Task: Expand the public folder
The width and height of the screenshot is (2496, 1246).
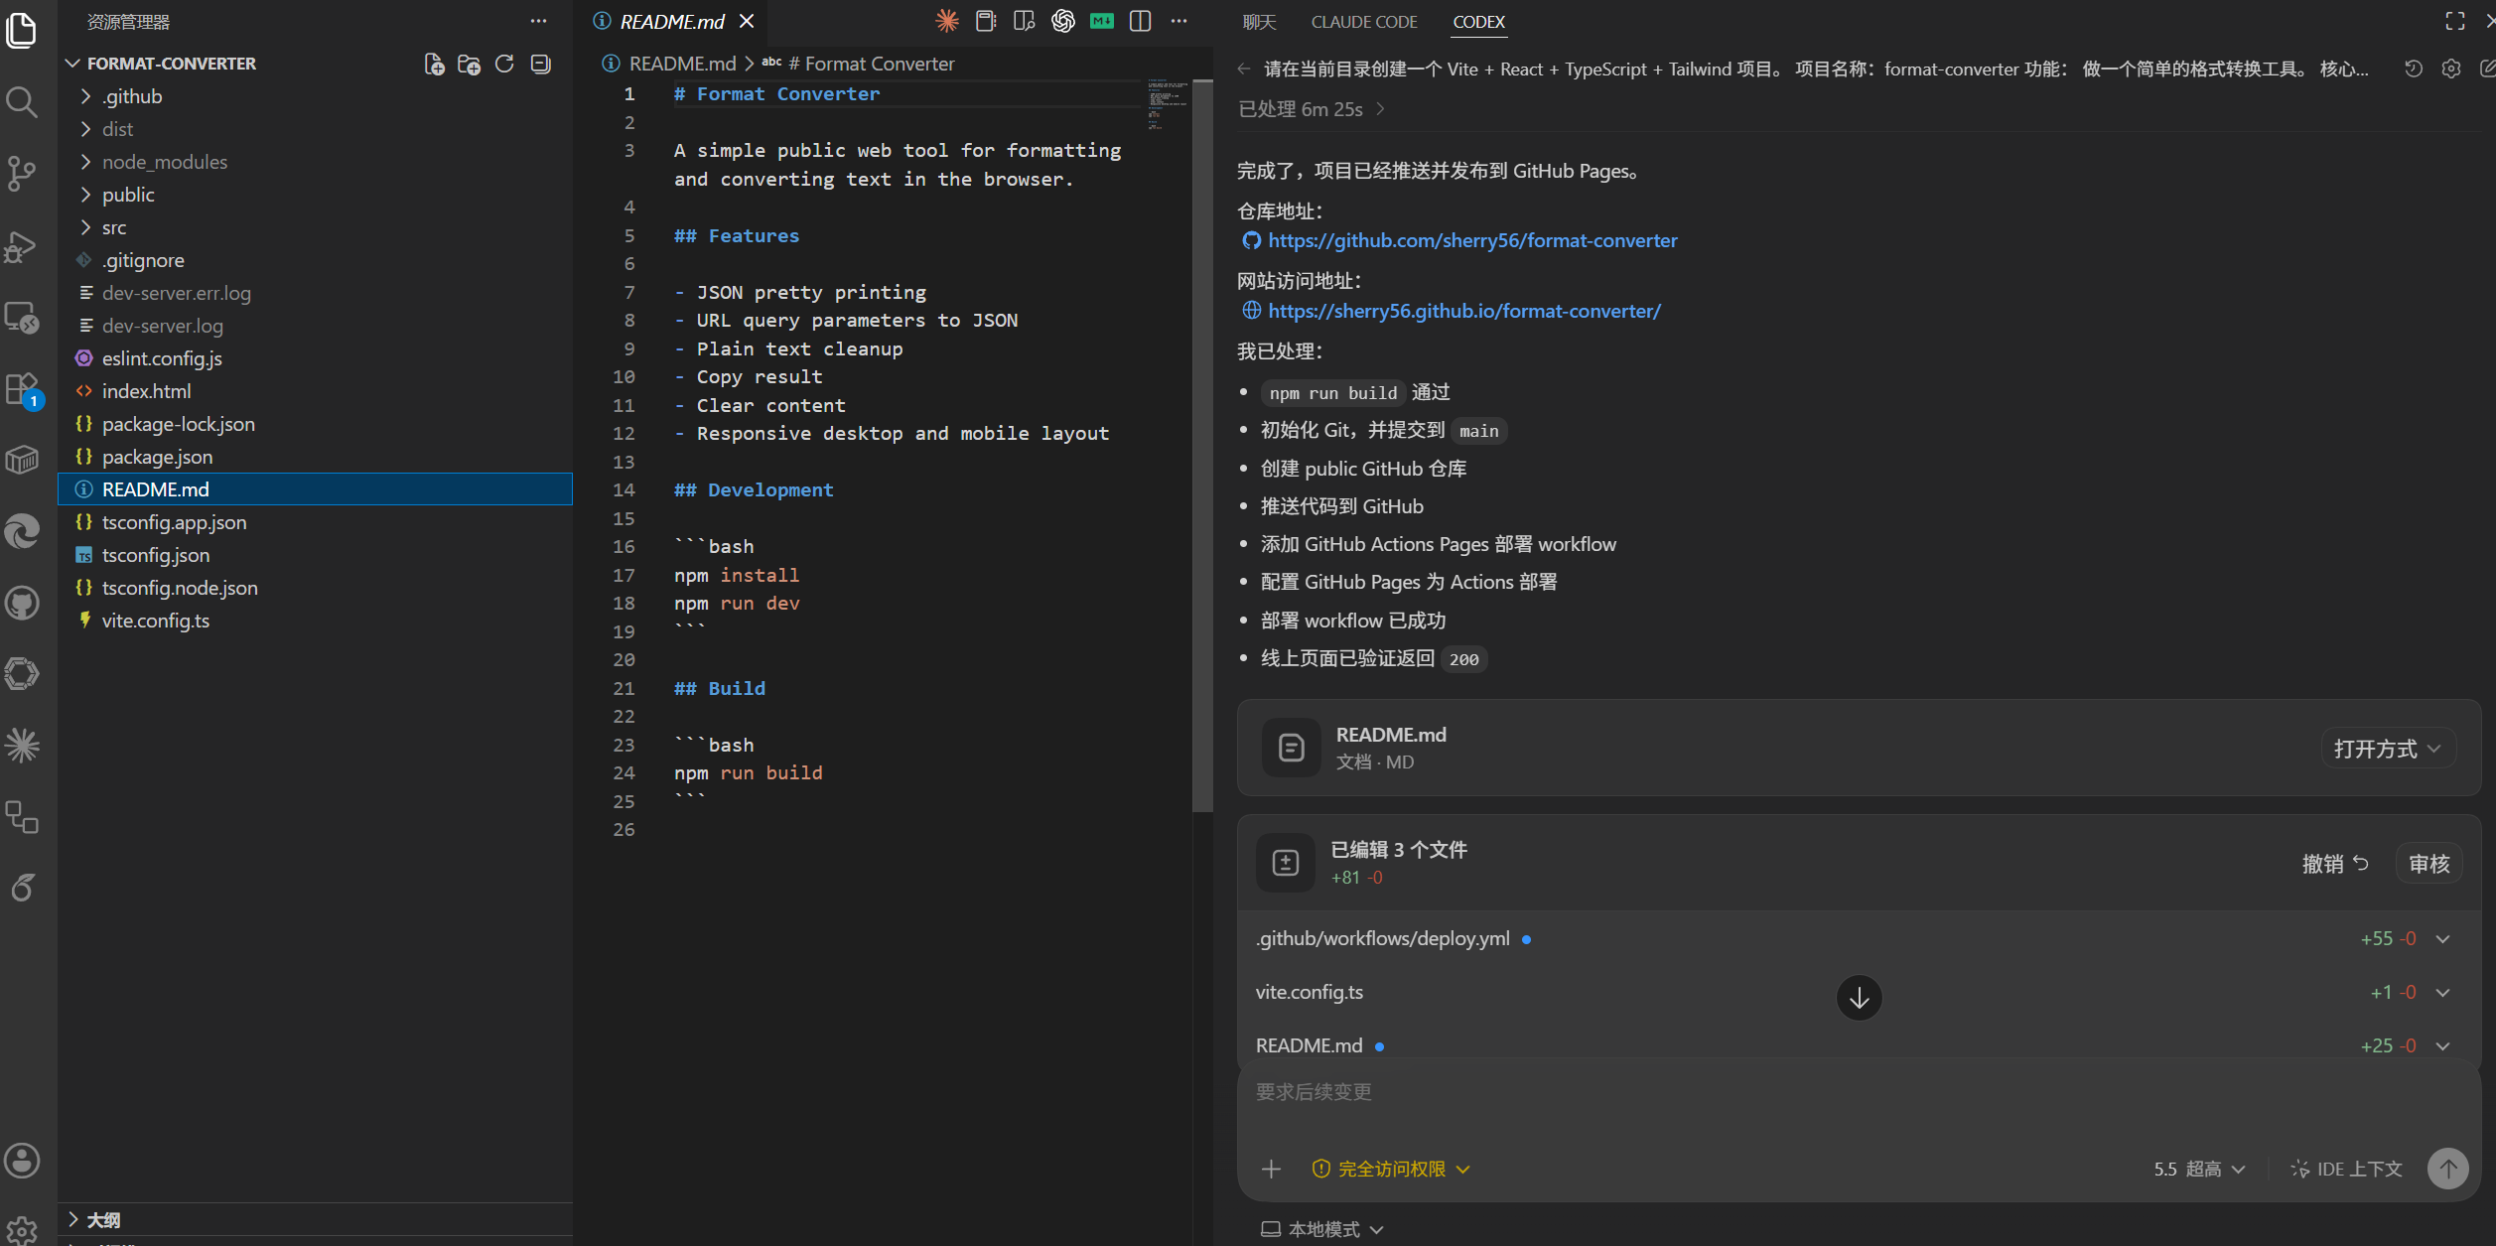Action: (316, 195)
